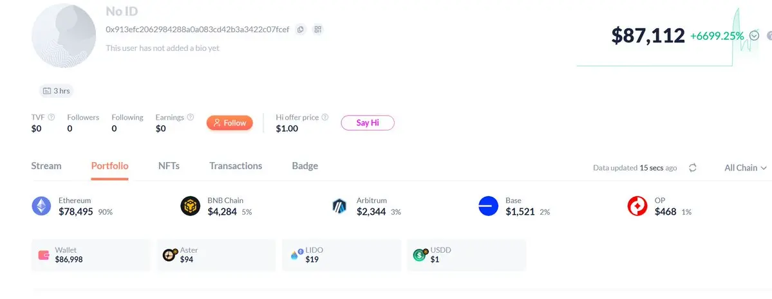This screenshot has width=772, height=299.
Task: Select the Base chain icon
Action: pos(489,206)
